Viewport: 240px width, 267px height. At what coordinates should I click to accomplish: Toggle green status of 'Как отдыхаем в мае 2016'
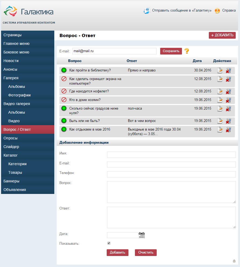point(64,129)
